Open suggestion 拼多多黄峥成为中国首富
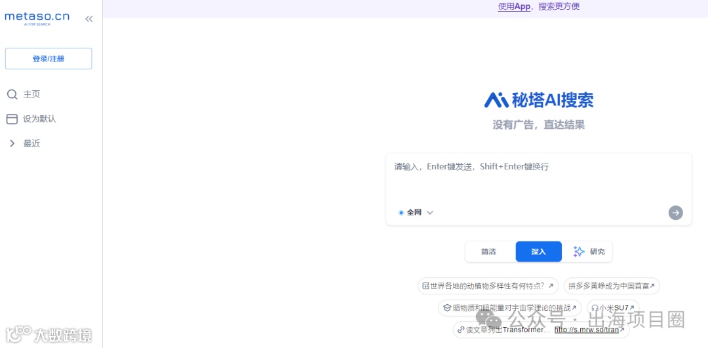This screenshot has height=348, width=708. click(612, 286)
